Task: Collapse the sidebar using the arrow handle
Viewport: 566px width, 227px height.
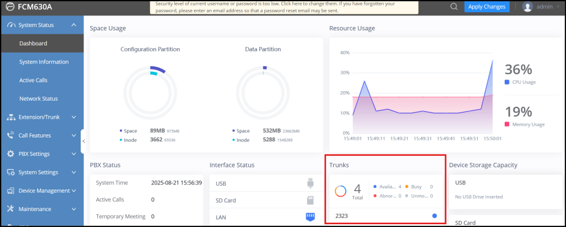Action: (83, 141)
